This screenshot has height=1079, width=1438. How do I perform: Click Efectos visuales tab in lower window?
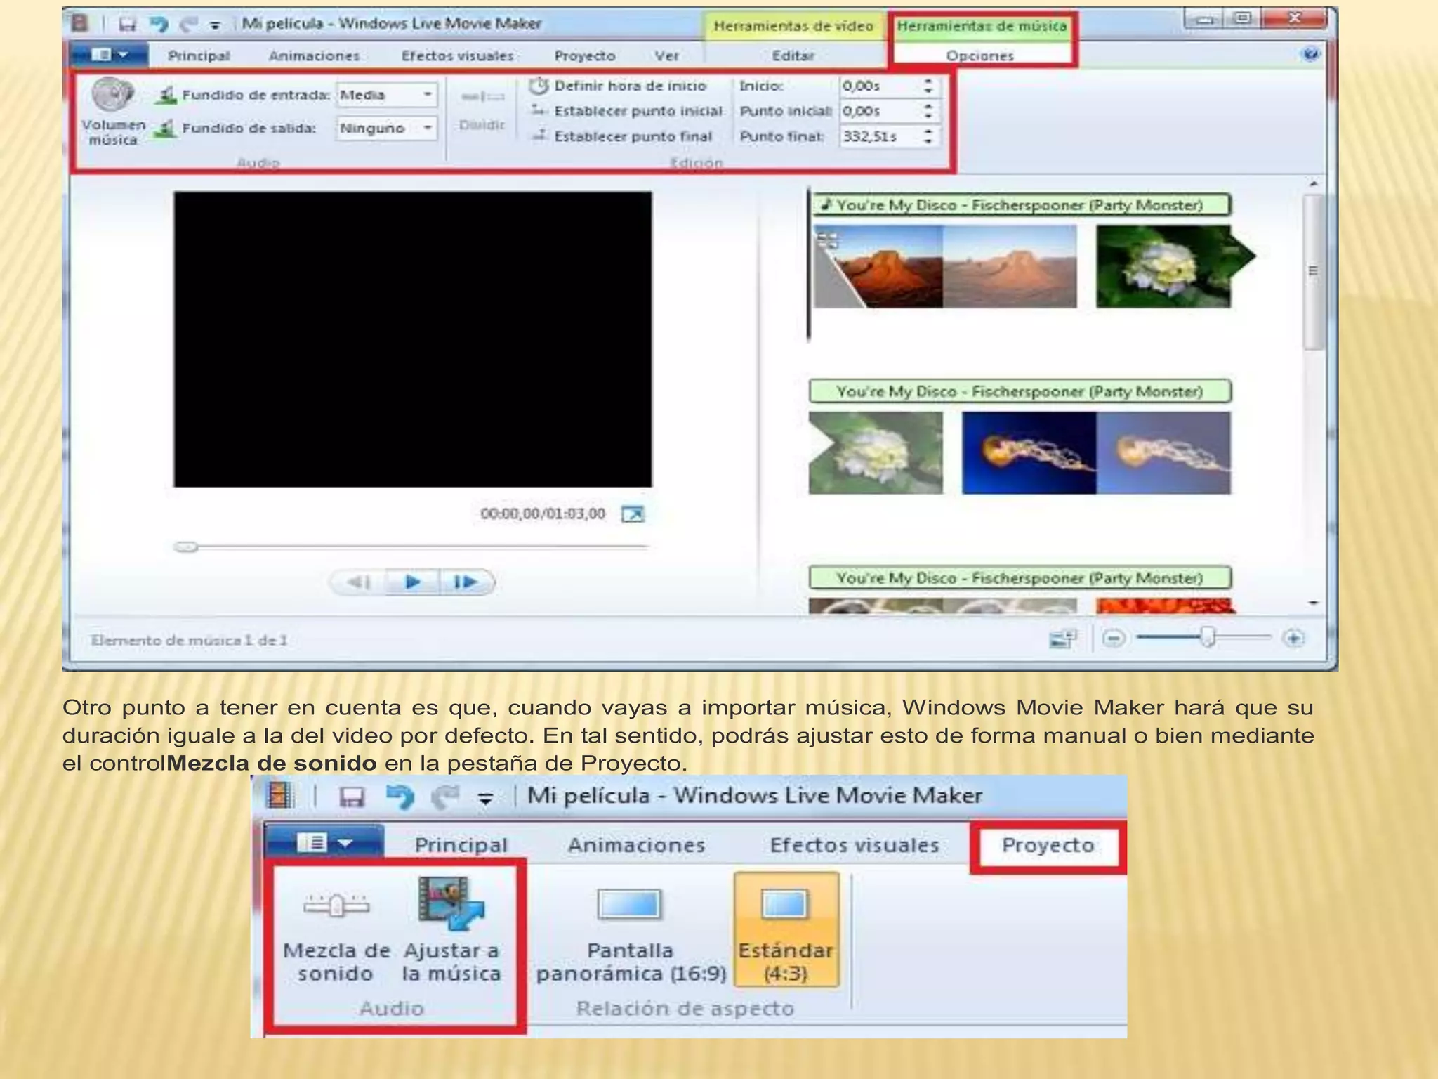coord(855,845)
